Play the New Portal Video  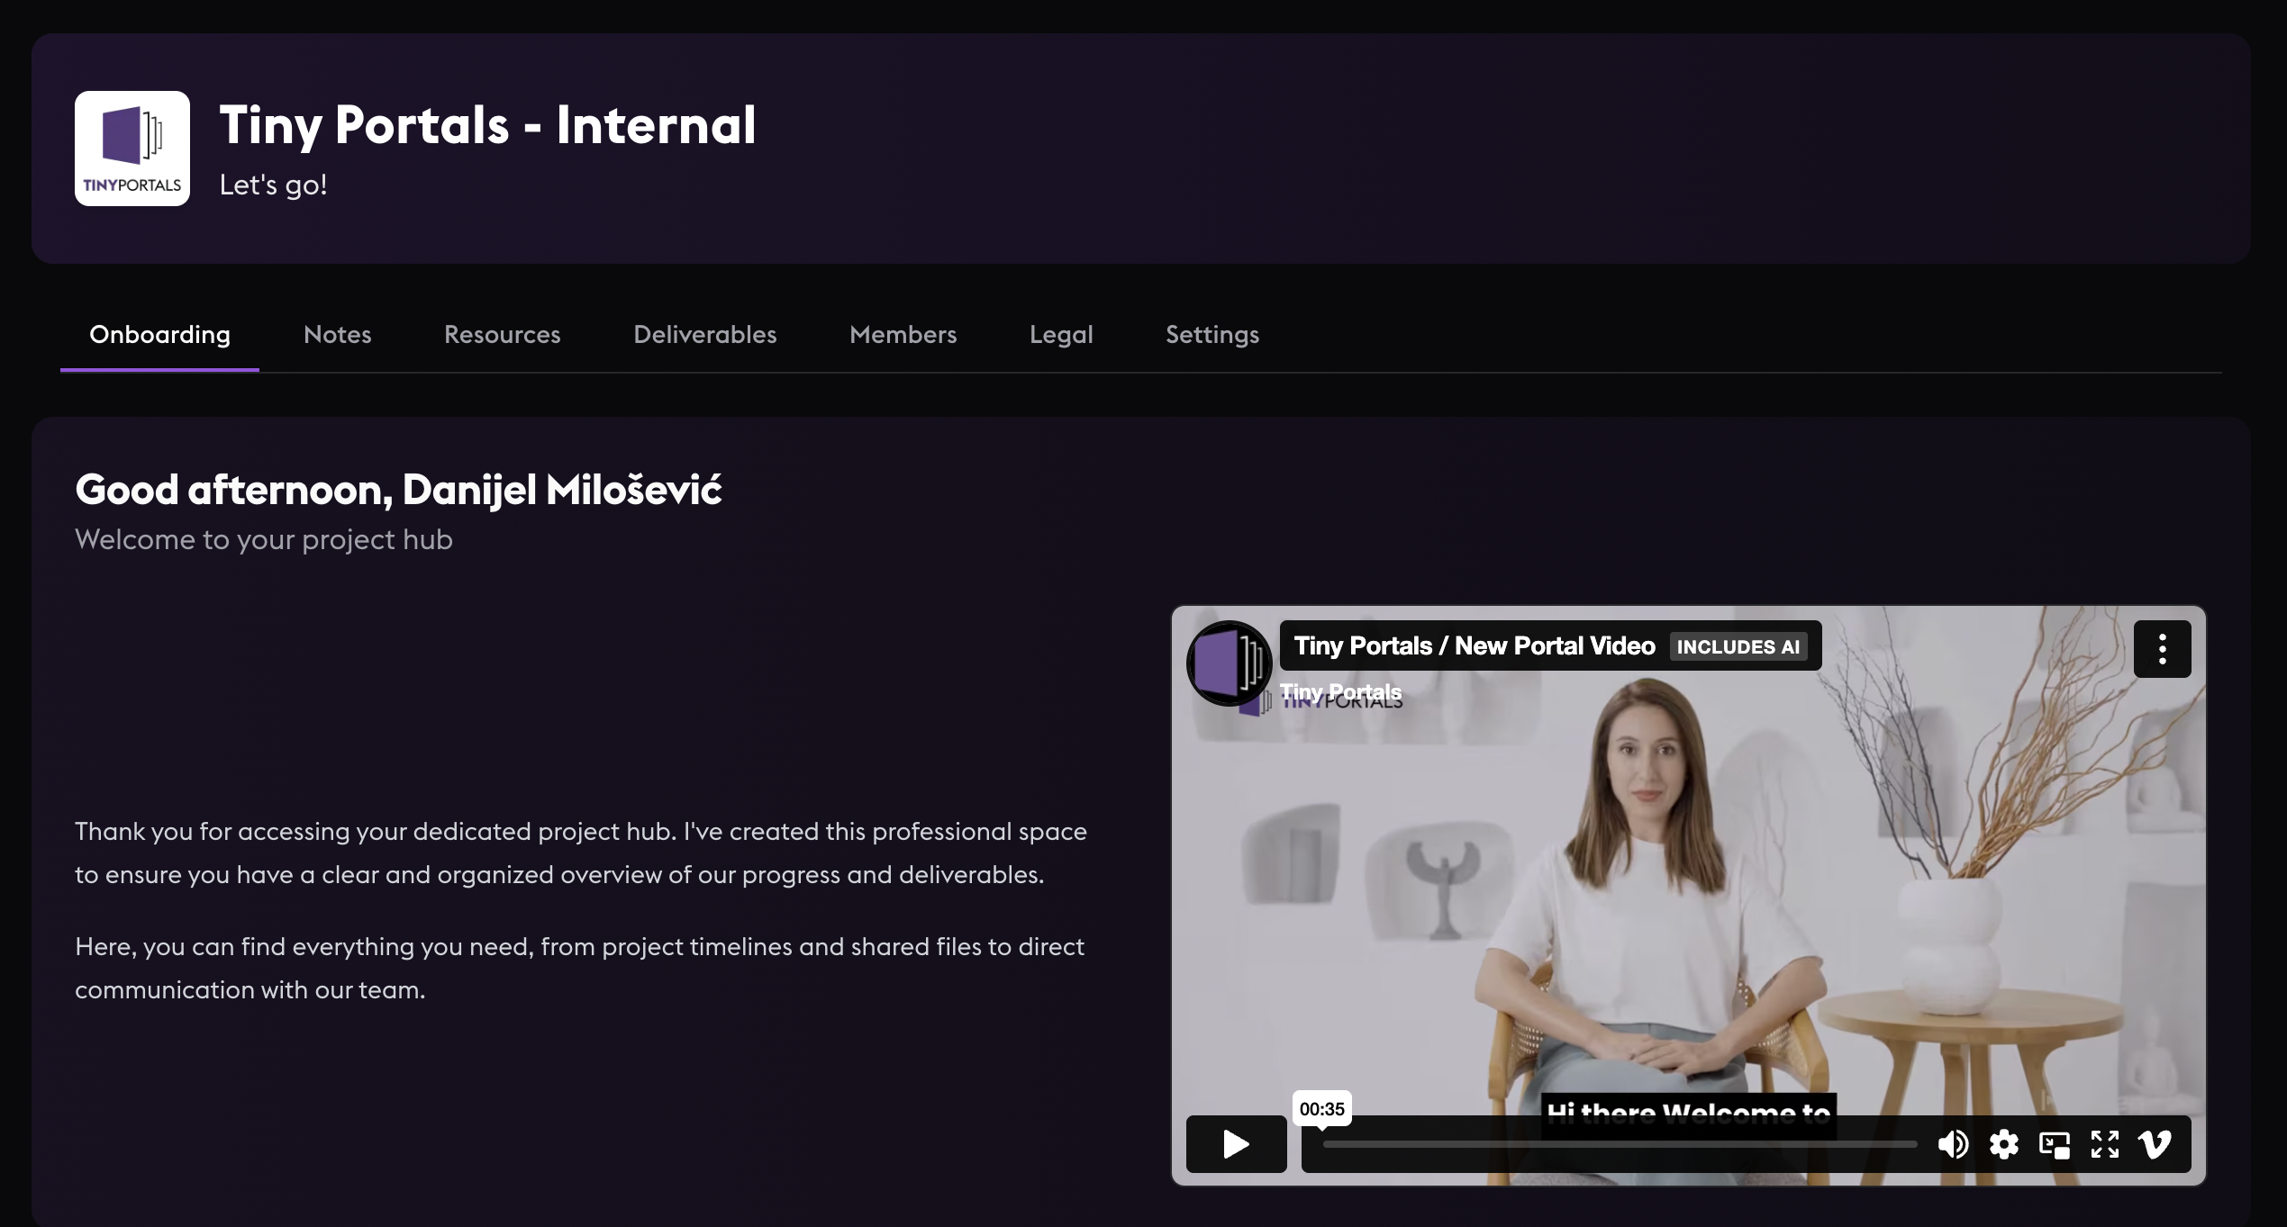tap(1236, 1144)
